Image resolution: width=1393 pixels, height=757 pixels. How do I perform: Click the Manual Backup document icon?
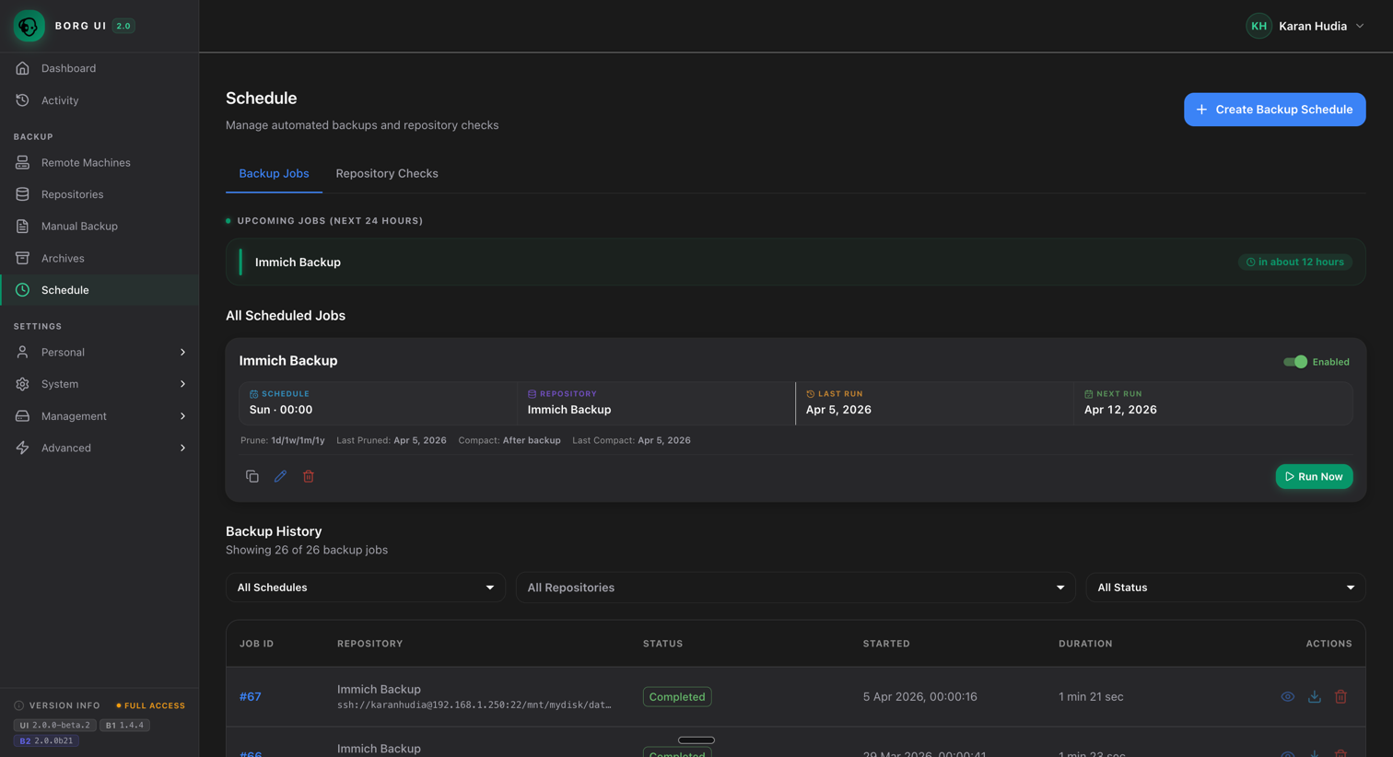point(22,227)
